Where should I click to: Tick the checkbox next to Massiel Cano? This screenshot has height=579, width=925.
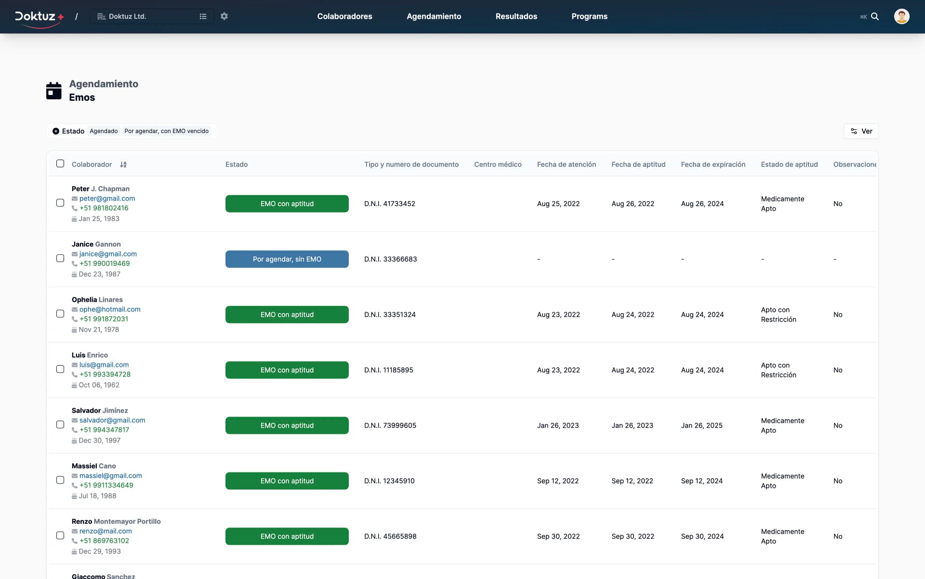click(60, 480)
